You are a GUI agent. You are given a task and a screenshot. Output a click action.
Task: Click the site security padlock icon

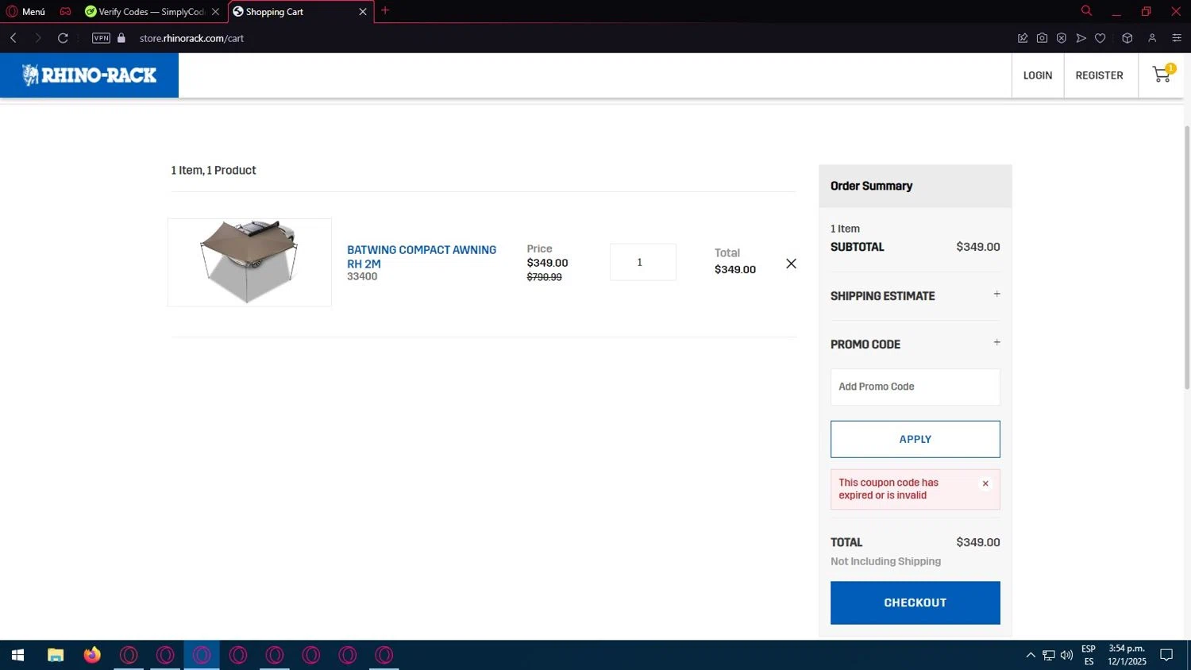click(x=121, y=38)
